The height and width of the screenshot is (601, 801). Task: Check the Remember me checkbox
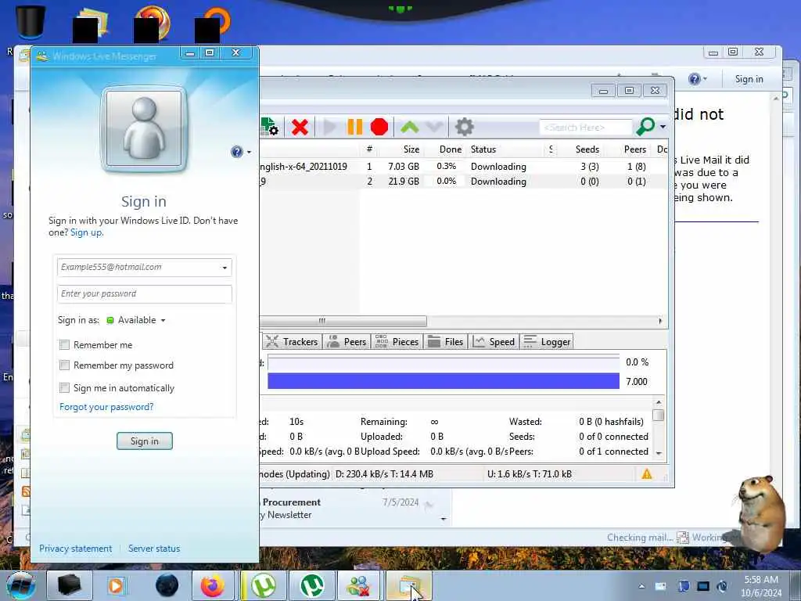pos(64,345)
